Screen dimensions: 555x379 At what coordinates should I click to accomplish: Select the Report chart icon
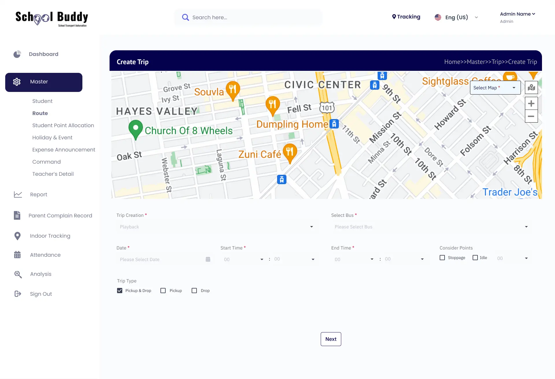pyautogui.click(x=18, y=194)
